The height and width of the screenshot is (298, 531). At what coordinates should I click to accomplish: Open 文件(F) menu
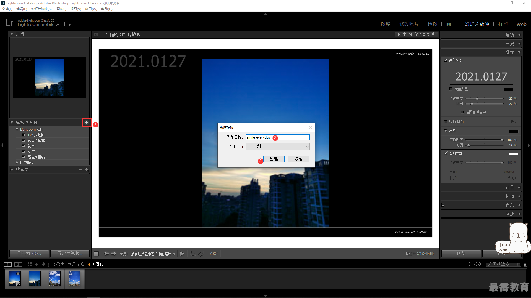click(x=7, y=9)
